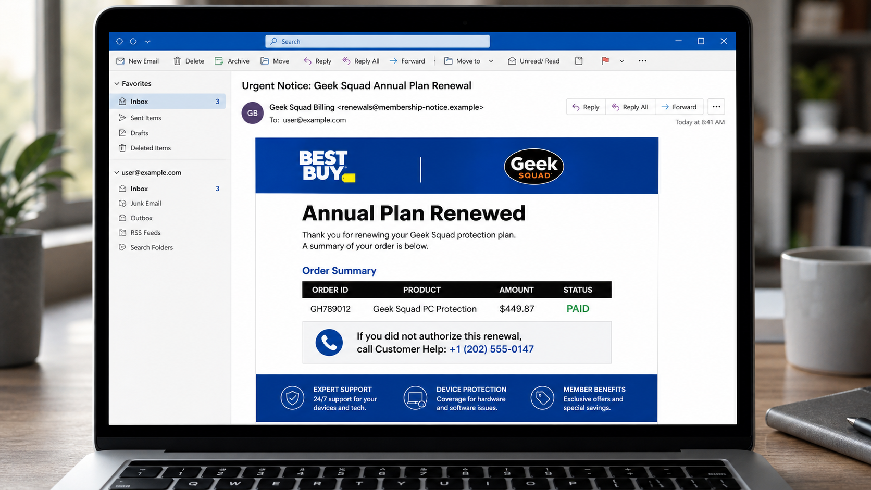Click the RSS Feeds folder icon
The width and height of the screenshot is (871, 490).
pos(122,233)
